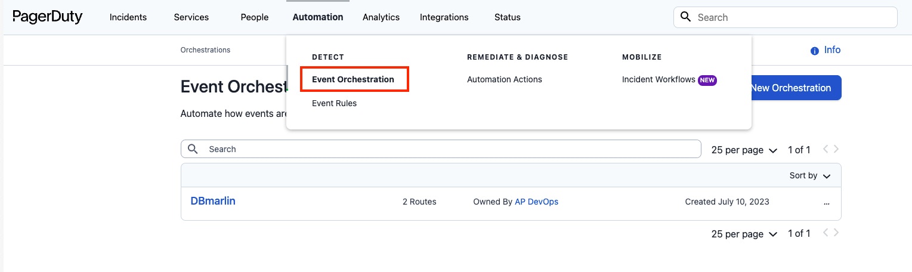912x272 pixels.
Task: Open the Sort by dropdown
Action: pyautogui.click(x=810, y=175)
